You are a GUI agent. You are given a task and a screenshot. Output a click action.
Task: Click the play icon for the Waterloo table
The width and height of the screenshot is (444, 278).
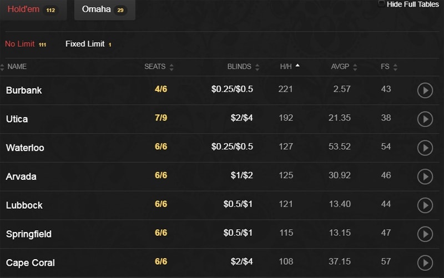click(425, 148)
